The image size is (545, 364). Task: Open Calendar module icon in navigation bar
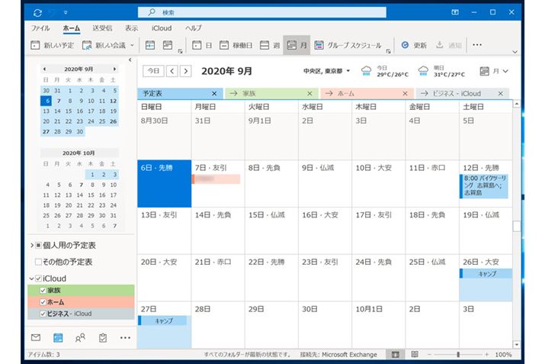(x=58, y=337)
